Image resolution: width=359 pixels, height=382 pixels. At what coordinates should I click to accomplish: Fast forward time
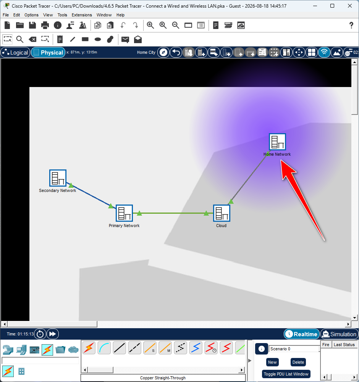(53, 334)
